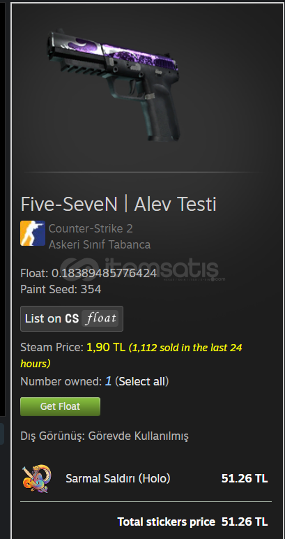285x539 pixels.
Task: Click the Paint Seed 354 text
Action: click(61, 290)
